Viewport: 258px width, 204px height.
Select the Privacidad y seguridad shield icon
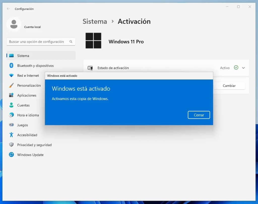pyautogui.click(x=11, y=145)
